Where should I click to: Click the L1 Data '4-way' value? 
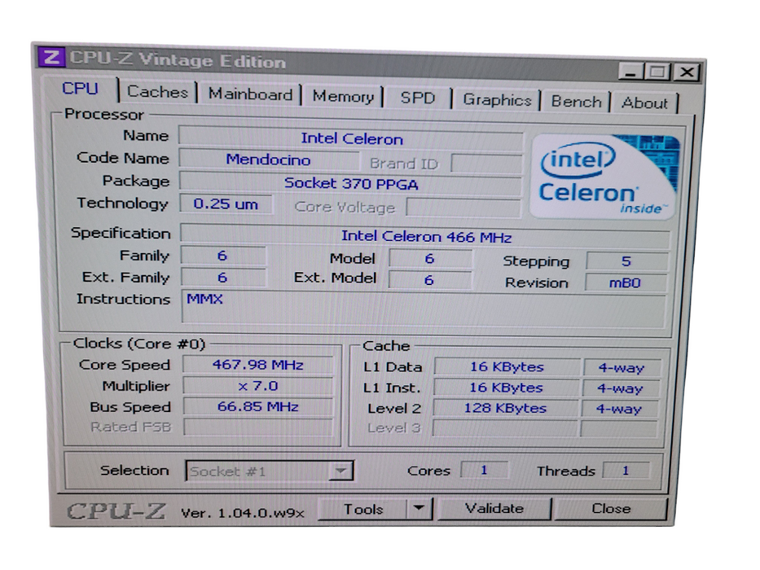point(622,368)
